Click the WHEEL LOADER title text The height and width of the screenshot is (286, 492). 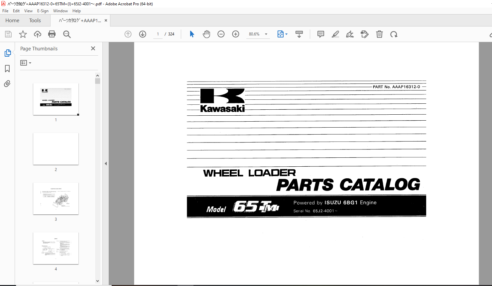(249, 173)
